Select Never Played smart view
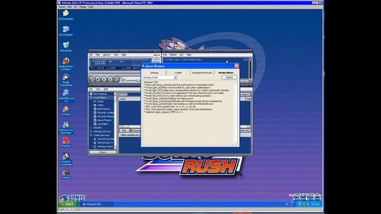This screenshot has width=381, height=214. (104, 120)
